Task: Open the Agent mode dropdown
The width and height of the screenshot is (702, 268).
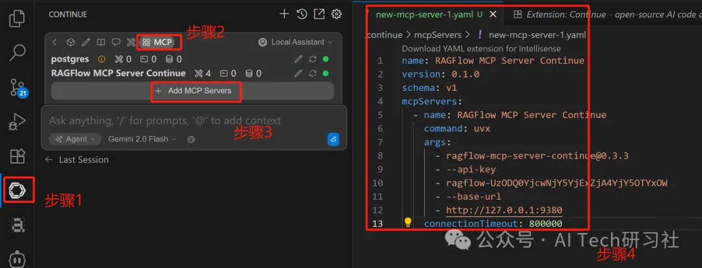Action: tap(75, 140)
